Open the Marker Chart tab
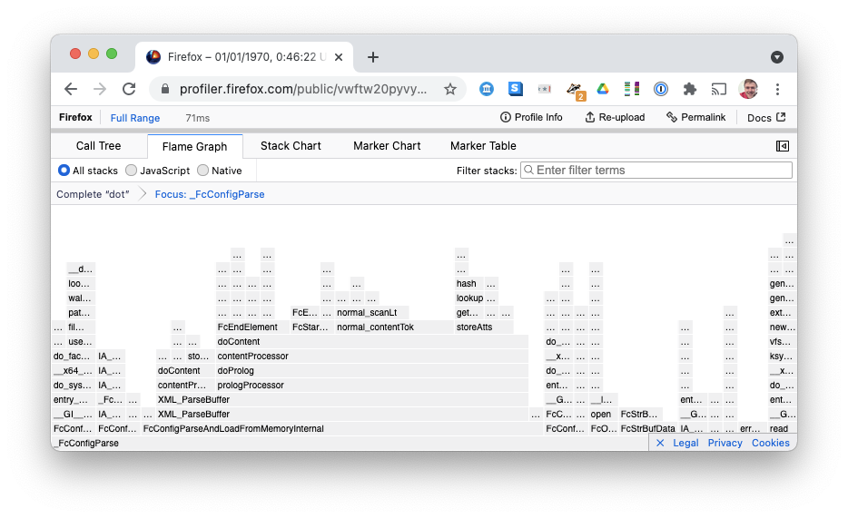The image size is (848, 518). [387, 146]
